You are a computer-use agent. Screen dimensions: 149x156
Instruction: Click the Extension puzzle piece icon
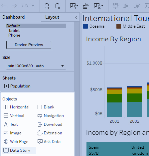pyautogui.click(x=40, y=133)
